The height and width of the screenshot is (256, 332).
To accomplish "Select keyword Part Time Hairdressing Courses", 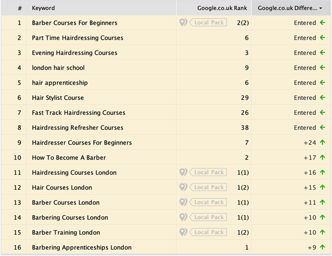I will click(x=77, y=38).
